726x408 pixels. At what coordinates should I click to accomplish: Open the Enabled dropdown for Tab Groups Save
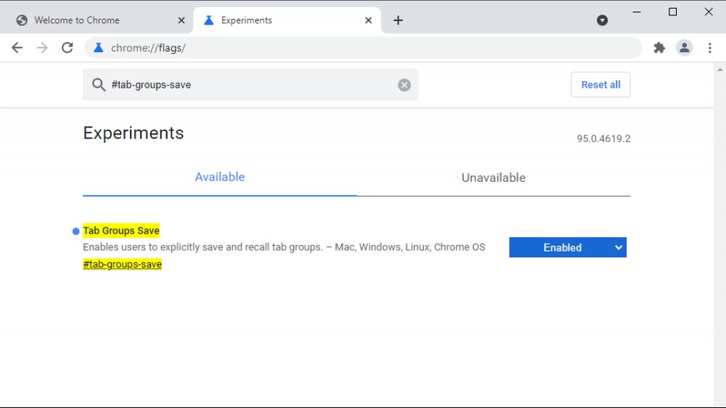tap(568, 247)
